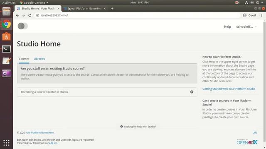Expand Becoming a Course Creator in Studio
Image resolution: width=266 pixels, height=149 pixels.
point(107,92)
